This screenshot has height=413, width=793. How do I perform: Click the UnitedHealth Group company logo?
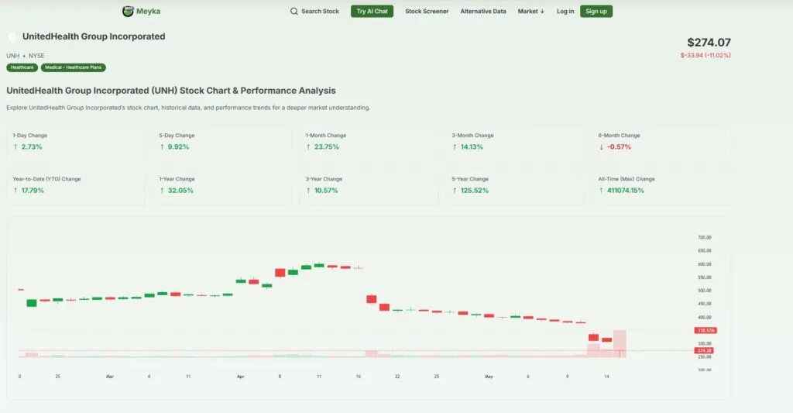tap(12, 37)
